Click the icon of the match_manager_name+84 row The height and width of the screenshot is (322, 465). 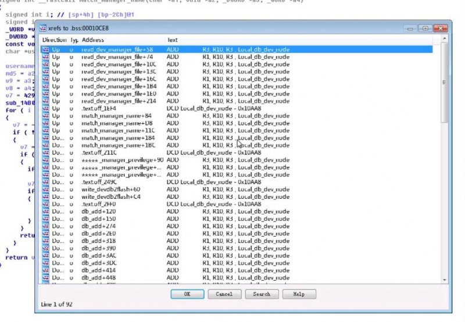pos(45,116)
